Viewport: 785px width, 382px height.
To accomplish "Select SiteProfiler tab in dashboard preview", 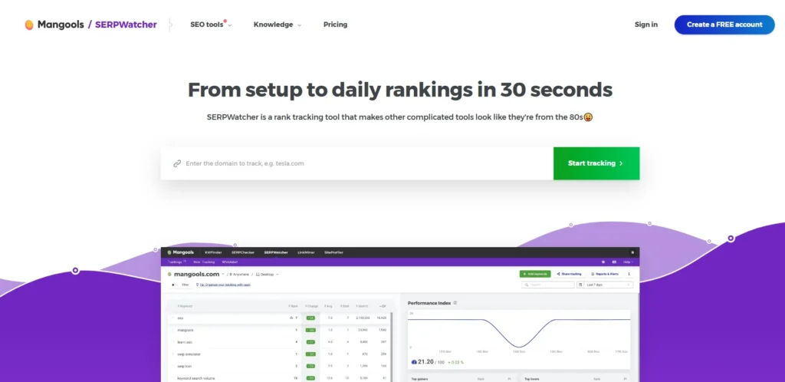I will point(334,252).
